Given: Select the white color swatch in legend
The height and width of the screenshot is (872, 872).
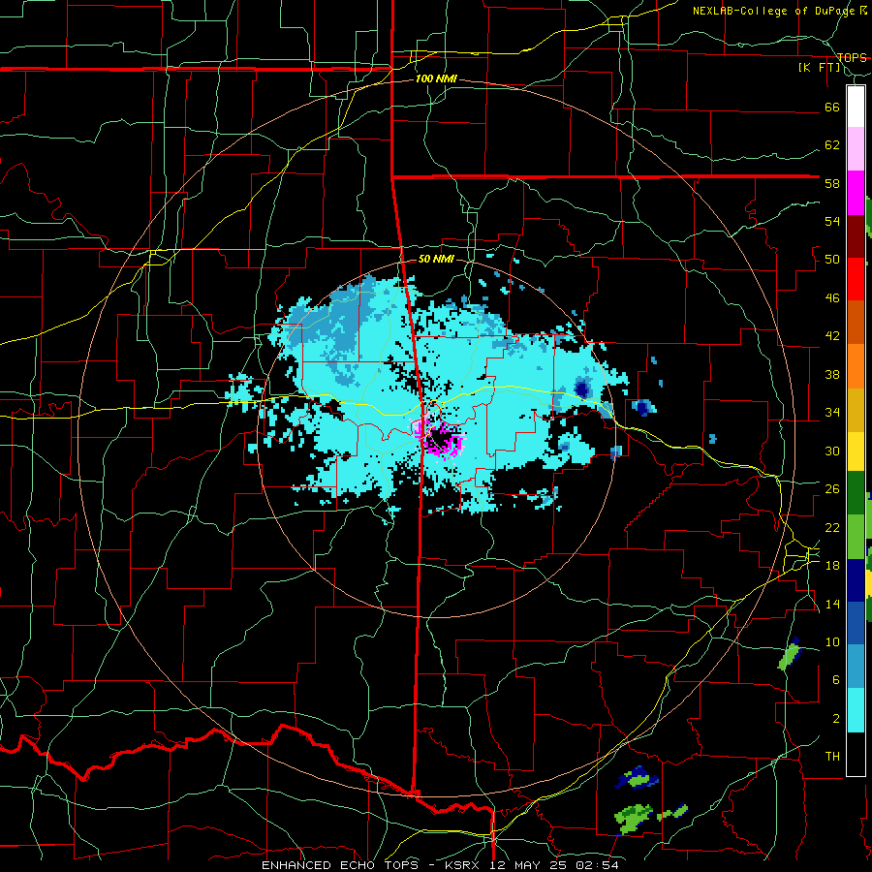Looking at the screenshot, I should coord(856,107).
